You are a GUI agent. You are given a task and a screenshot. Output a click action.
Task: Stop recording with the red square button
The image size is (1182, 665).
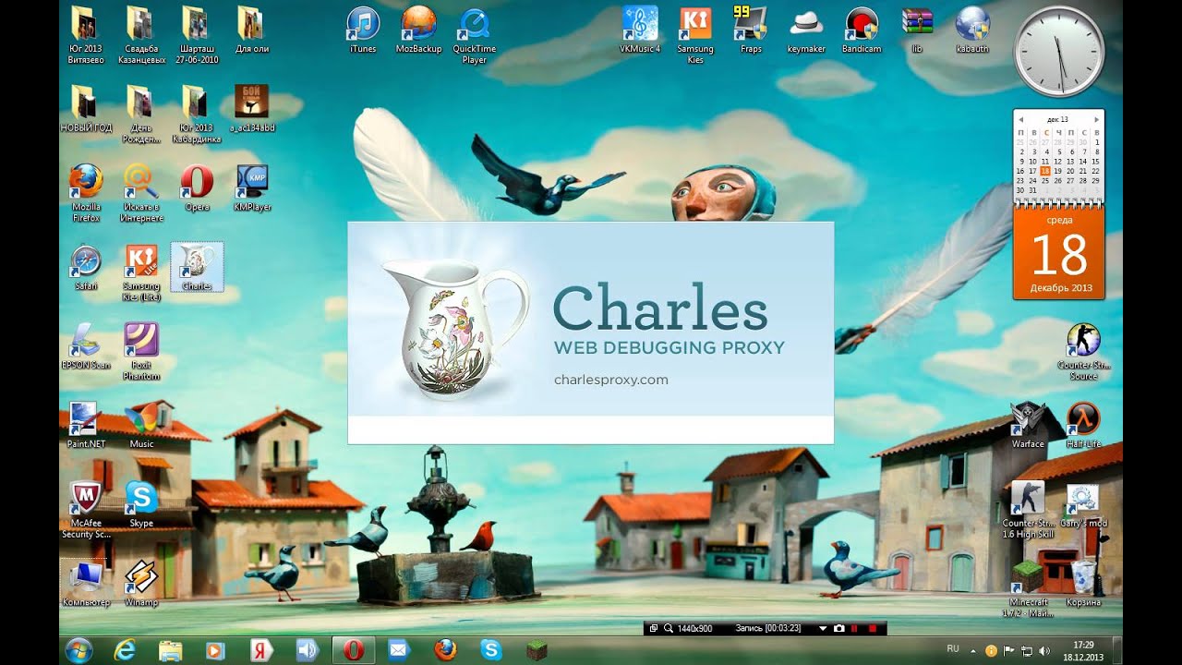873,628
